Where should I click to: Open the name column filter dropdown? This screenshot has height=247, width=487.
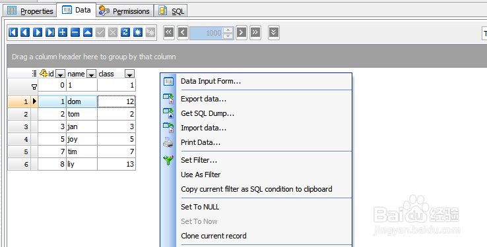91,74
